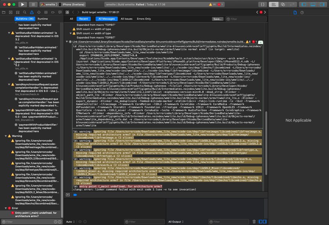Open the Auto variables scope dropdown
Viewport: 329px width, 225px height.
coord(70,221)
